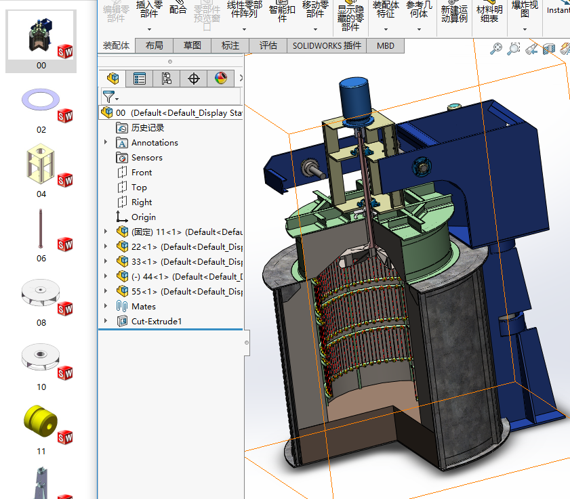Open the PropertyManager tab

click(140, 79)
